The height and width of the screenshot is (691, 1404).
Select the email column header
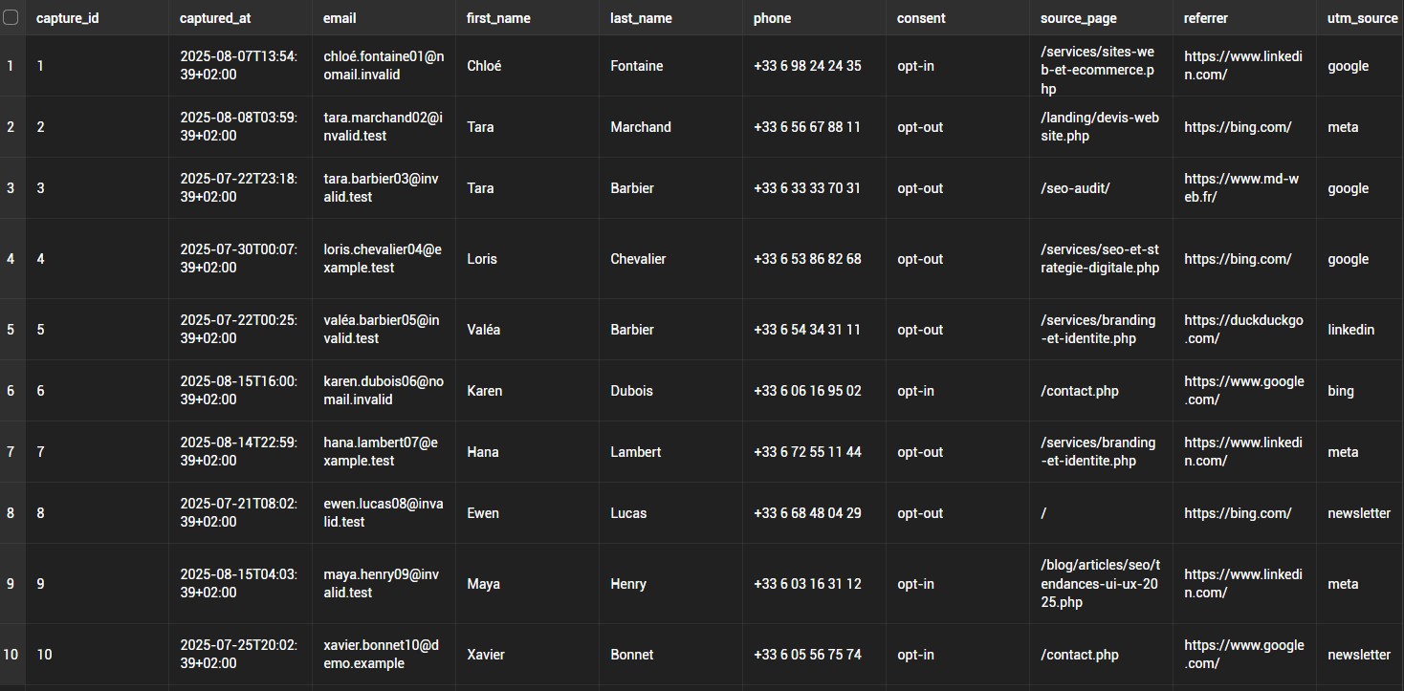coord(340,18)
